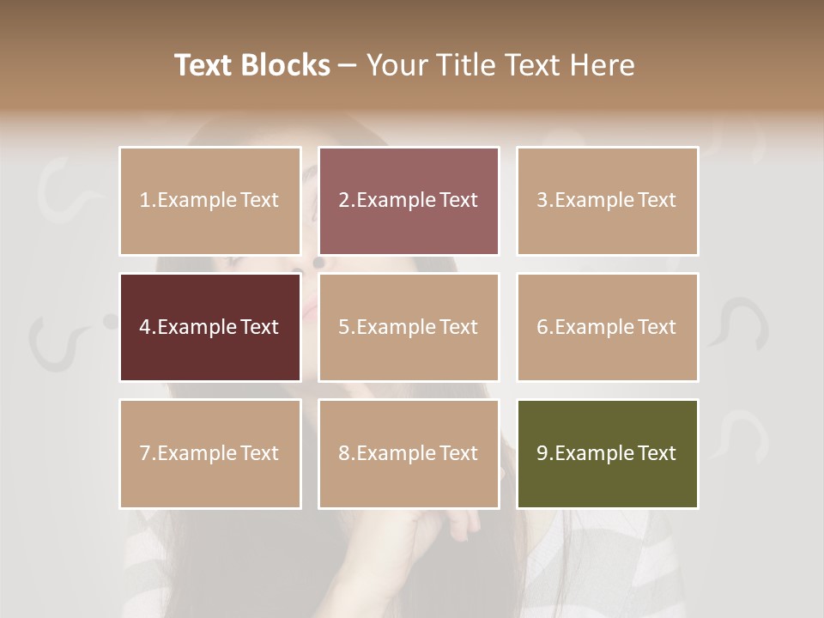Screen dimensions: 824x618
Task: Select the 7.Example Text block
Action: (x=210, y=454)
